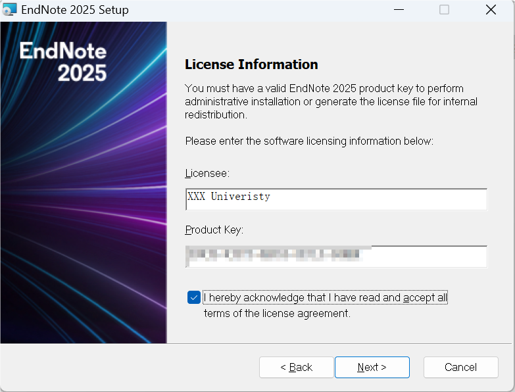Proceed by pressing the Next button
The width and height of the screenshot is (515, 392).
[x=372, y=367]
